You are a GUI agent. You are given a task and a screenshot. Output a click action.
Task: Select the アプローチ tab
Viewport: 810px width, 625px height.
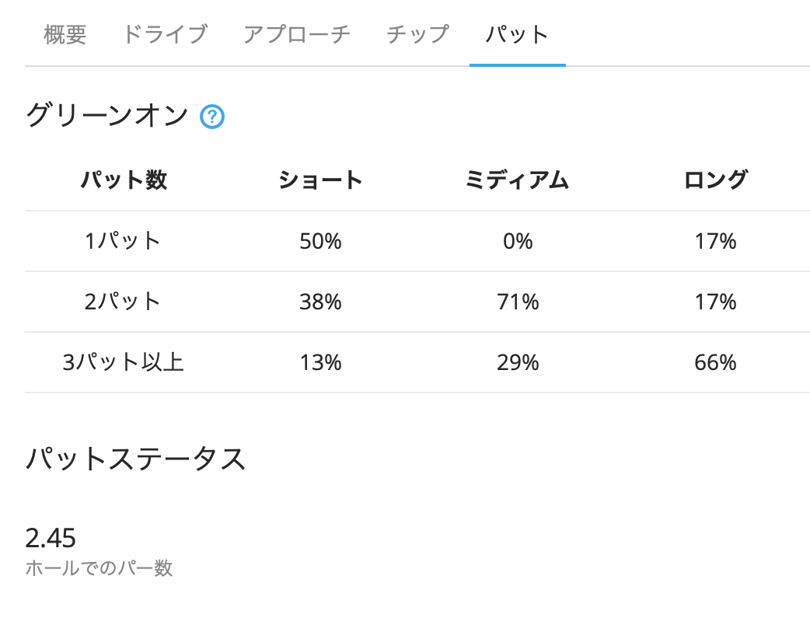297,35
